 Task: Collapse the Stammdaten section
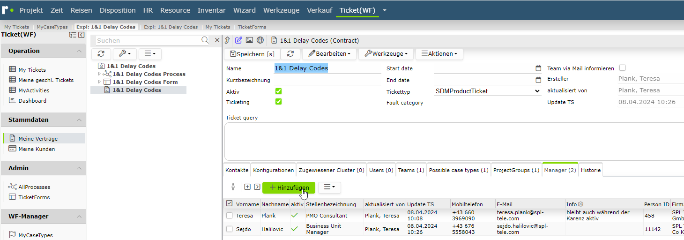(79, 120)
